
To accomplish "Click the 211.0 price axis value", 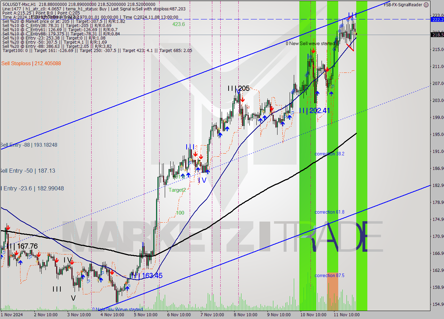I will 437,66.
